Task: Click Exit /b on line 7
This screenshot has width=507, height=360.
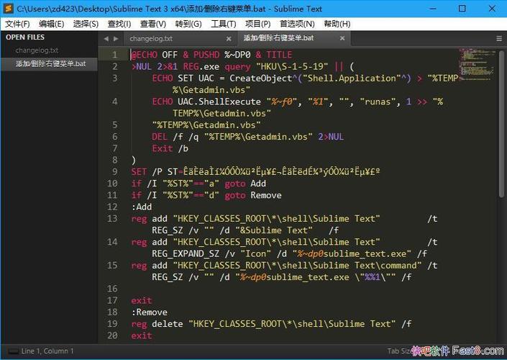Action: (x=170, y=148)
